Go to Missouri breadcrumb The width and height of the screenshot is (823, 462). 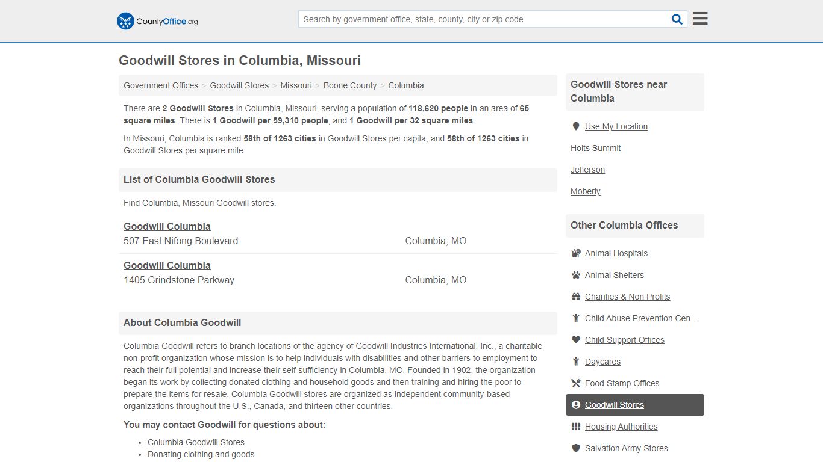pos(296,85)
